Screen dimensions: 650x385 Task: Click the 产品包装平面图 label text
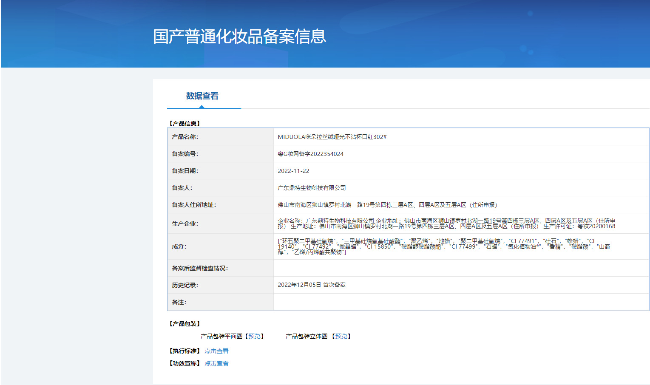(221, 336)
